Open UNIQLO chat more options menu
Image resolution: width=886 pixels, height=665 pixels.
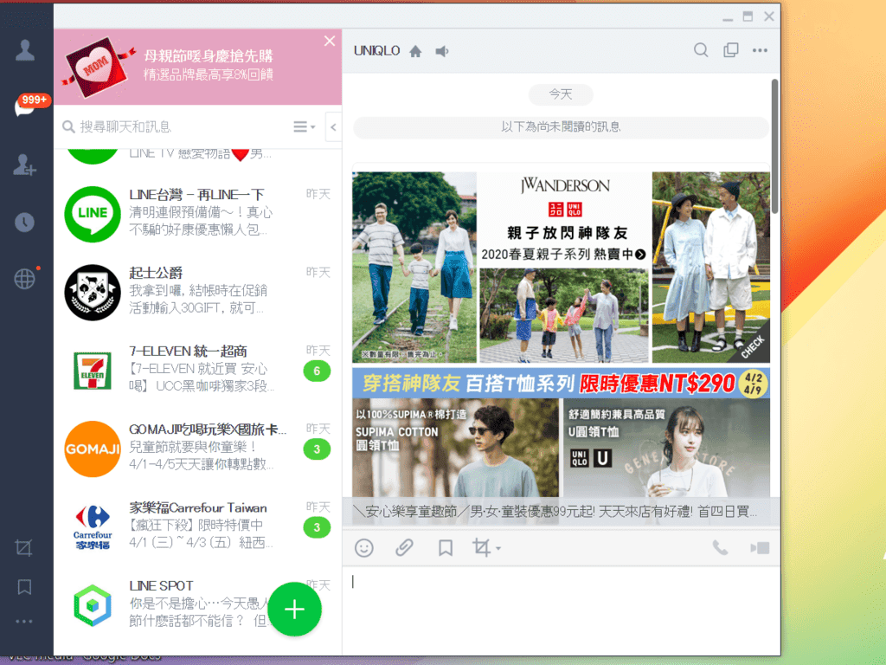[x=760, y=50]
